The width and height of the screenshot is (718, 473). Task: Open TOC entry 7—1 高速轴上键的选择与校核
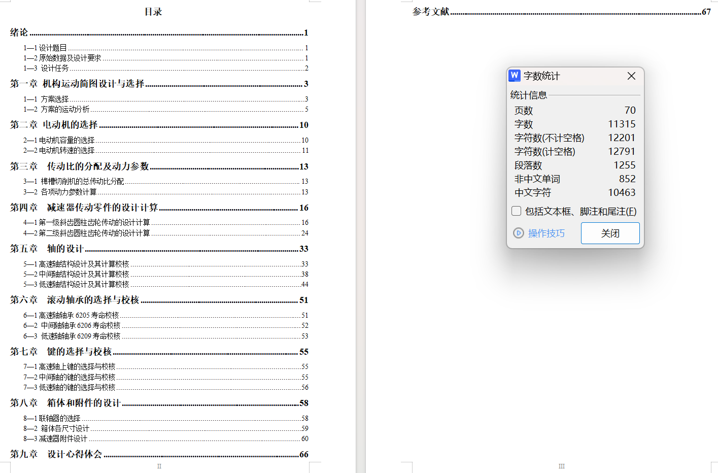[x=165, y=366]
